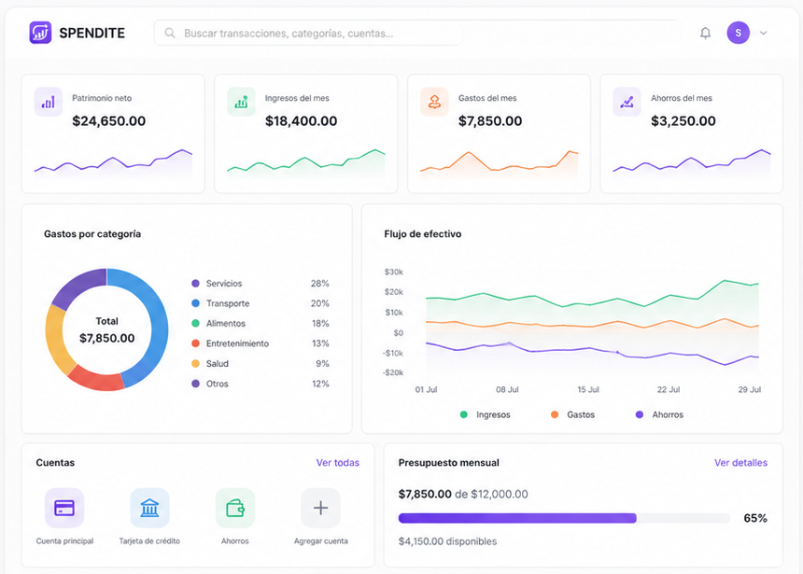Click the 12% Otros percentage
The width and height of the screenshot is (803, 574).
point(320,384)
